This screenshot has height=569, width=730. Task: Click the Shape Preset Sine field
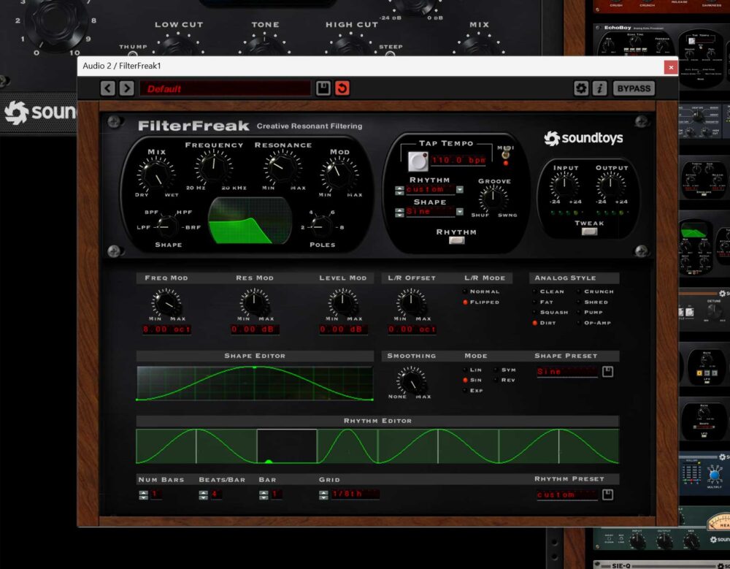coord(566,372)
